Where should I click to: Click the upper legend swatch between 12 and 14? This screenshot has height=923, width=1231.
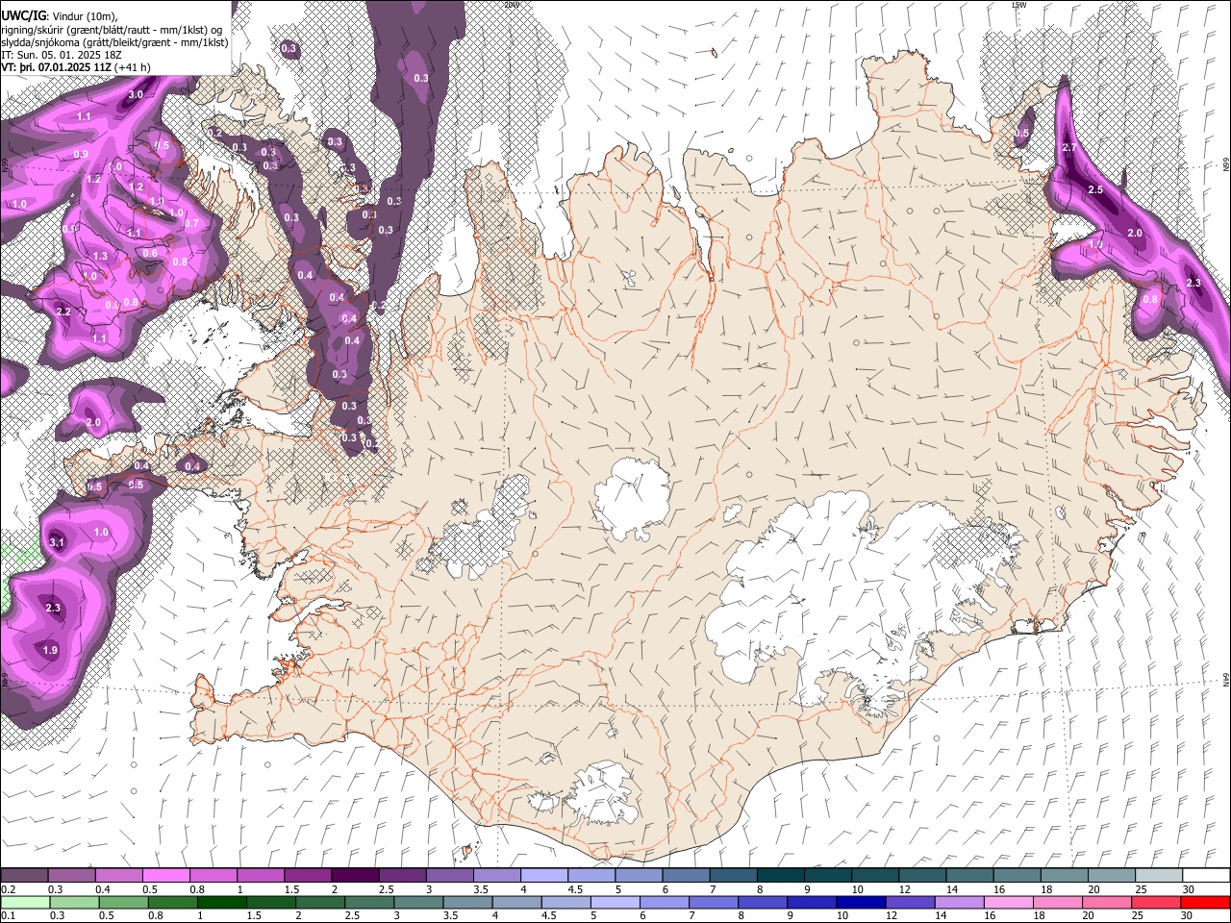point(922,876)
